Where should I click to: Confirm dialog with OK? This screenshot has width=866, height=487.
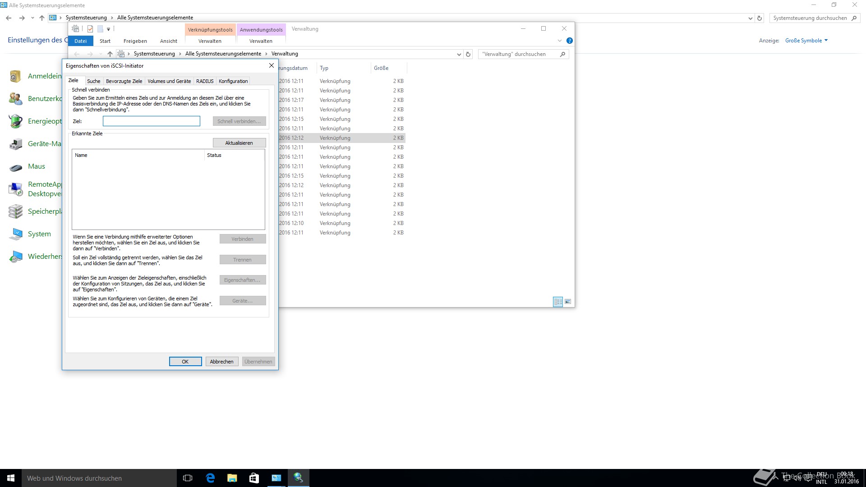(x=185, y=362)
